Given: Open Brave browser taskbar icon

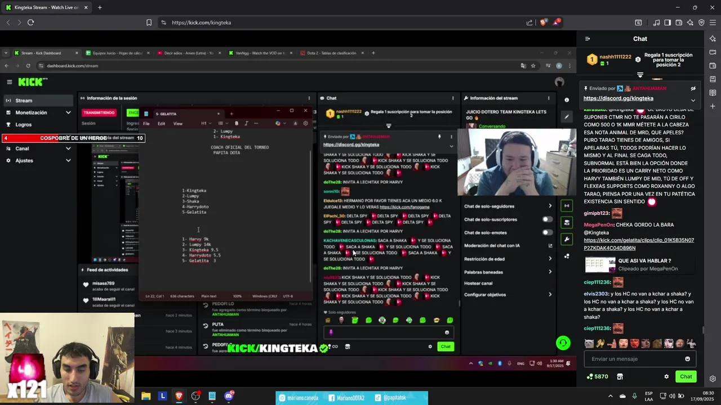Looking at the screenshot, I should [179, 396].
